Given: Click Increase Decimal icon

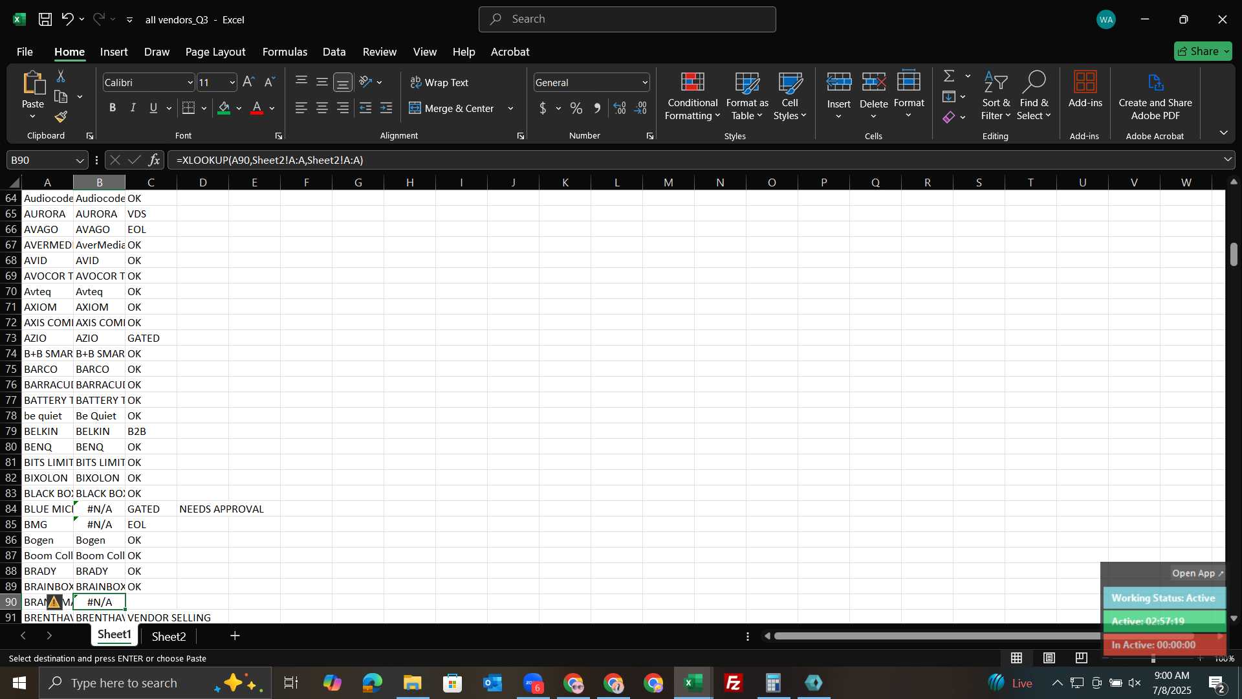Looking at the screenshot, I should click(620, 109).
